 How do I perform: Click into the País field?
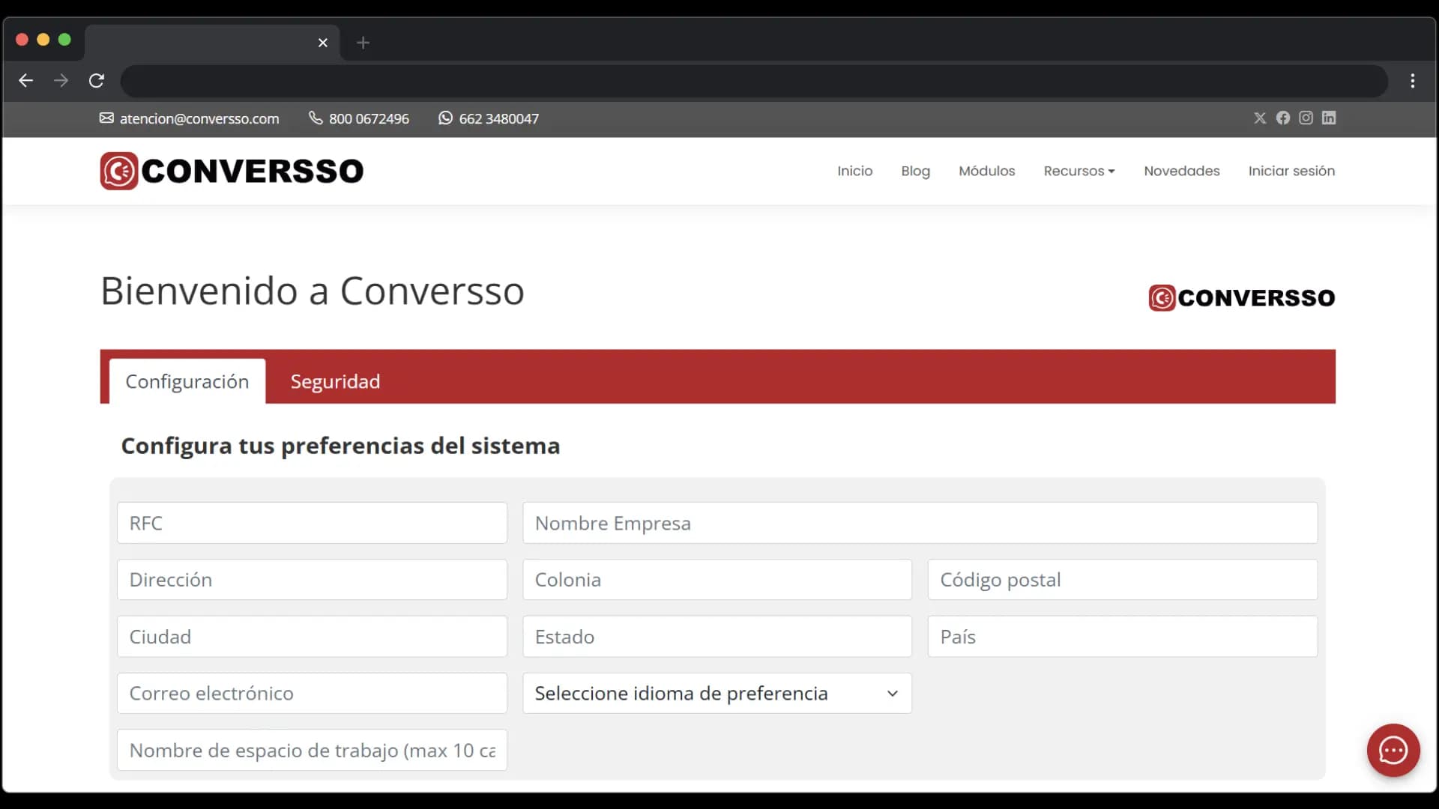[x=1123, y=636]
